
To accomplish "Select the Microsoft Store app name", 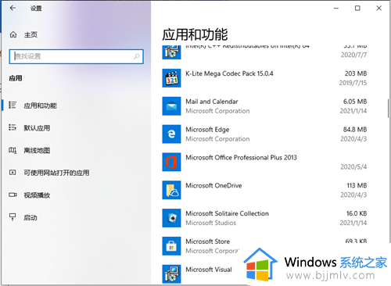I will click(x=208, y=241).
